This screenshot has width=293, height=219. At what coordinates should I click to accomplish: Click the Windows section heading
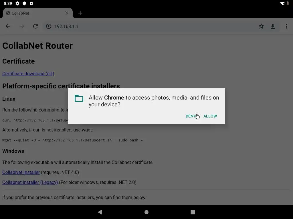click(13, 151)
